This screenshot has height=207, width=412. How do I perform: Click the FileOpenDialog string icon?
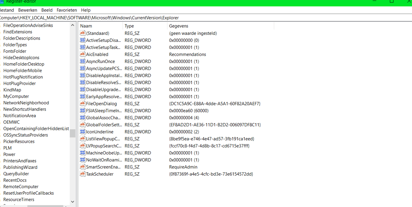82,103
